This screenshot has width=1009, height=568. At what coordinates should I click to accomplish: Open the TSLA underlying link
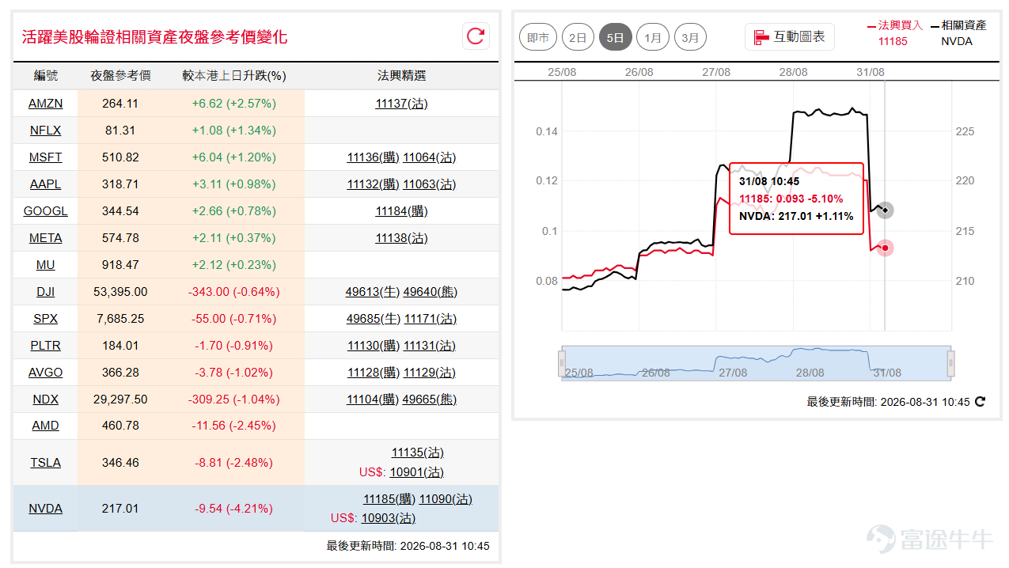[x=45, y=463]
